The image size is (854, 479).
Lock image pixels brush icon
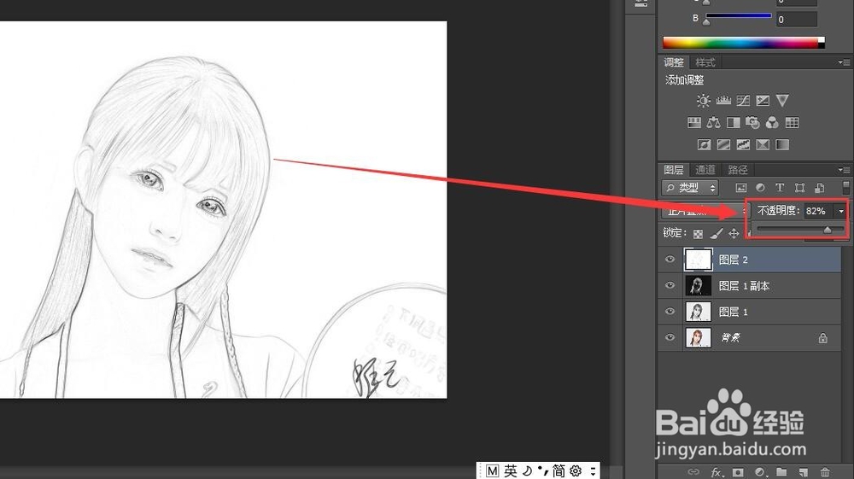717,233
